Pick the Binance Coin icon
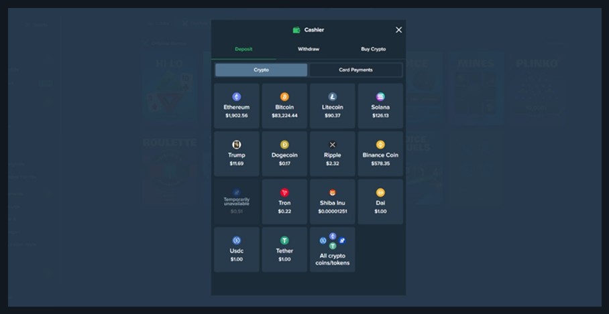 [380, 145]
